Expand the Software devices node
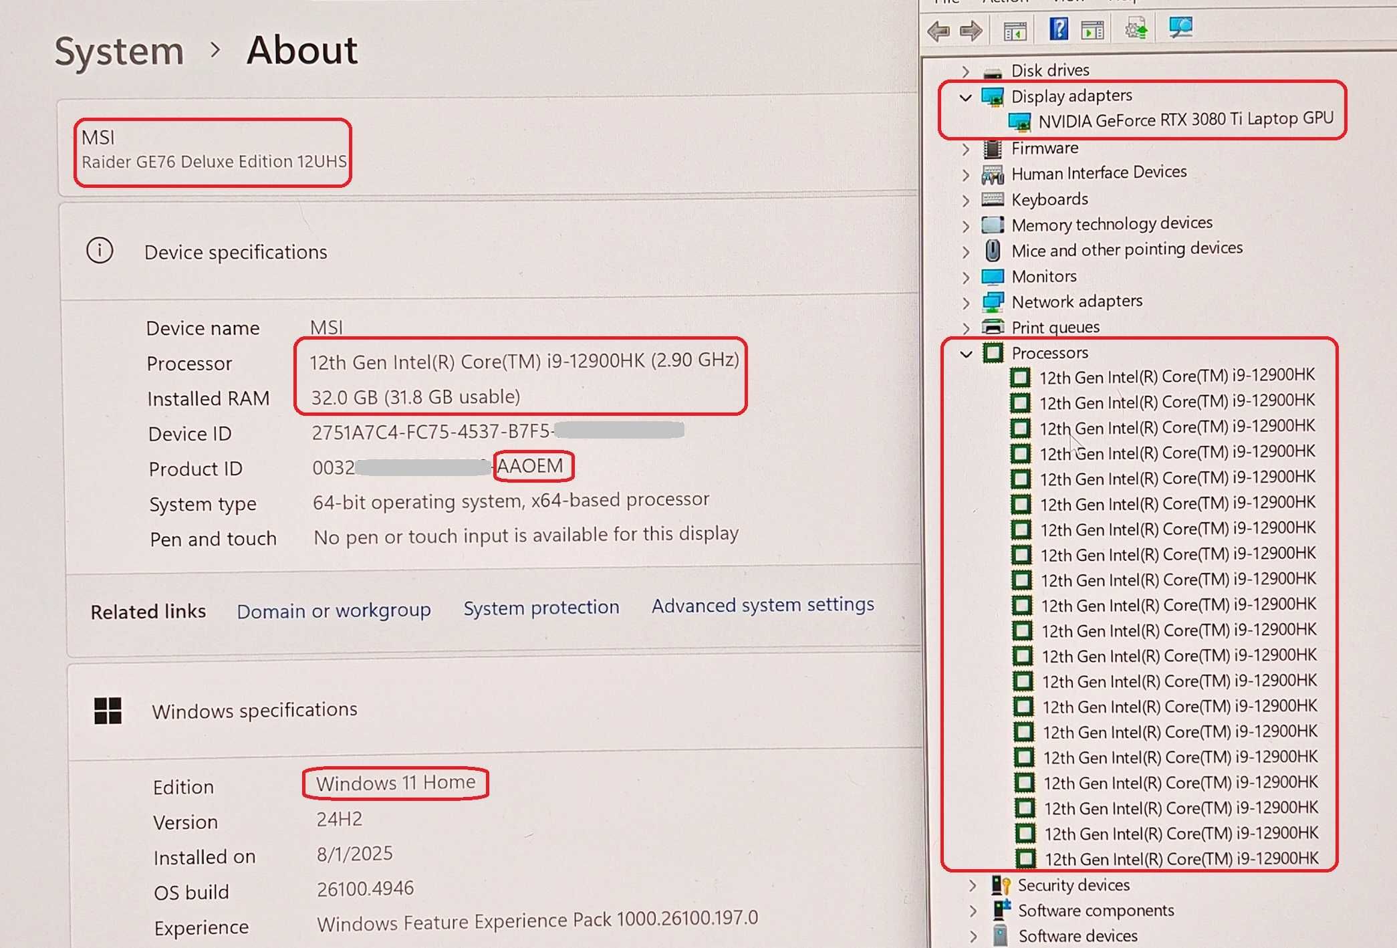1397x948 pixels. (x=973, y=937)
